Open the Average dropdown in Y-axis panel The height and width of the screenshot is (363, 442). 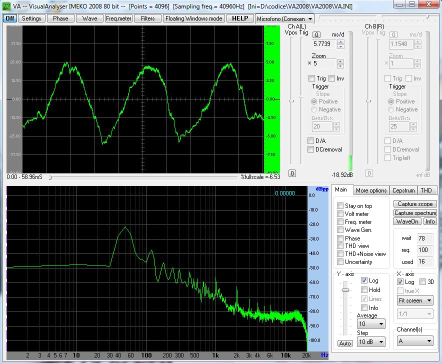click(370, 323)
